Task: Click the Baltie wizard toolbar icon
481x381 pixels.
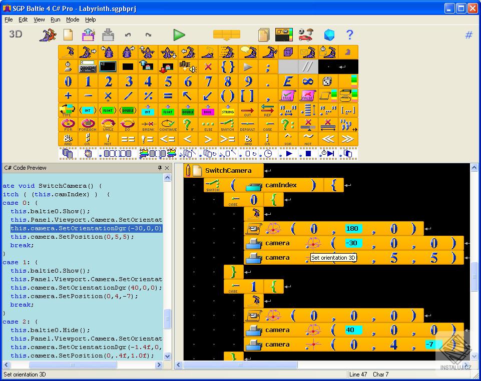Action: pyautogui.click(x=48, y=34)
